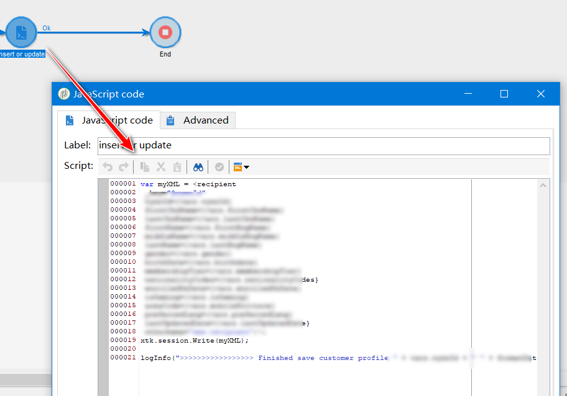Click the dialog icon in the title bar
This screenshot has height=396, width=567.
coord(63,93)
